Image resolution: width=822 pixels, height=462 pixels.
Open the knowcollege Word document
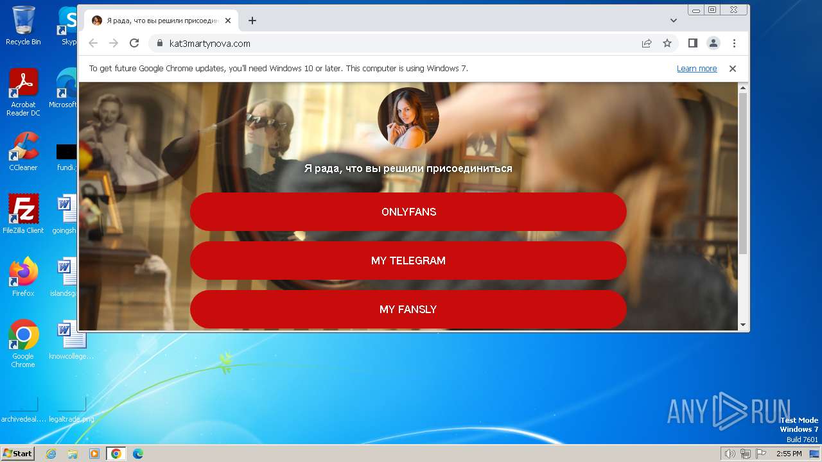71,340
